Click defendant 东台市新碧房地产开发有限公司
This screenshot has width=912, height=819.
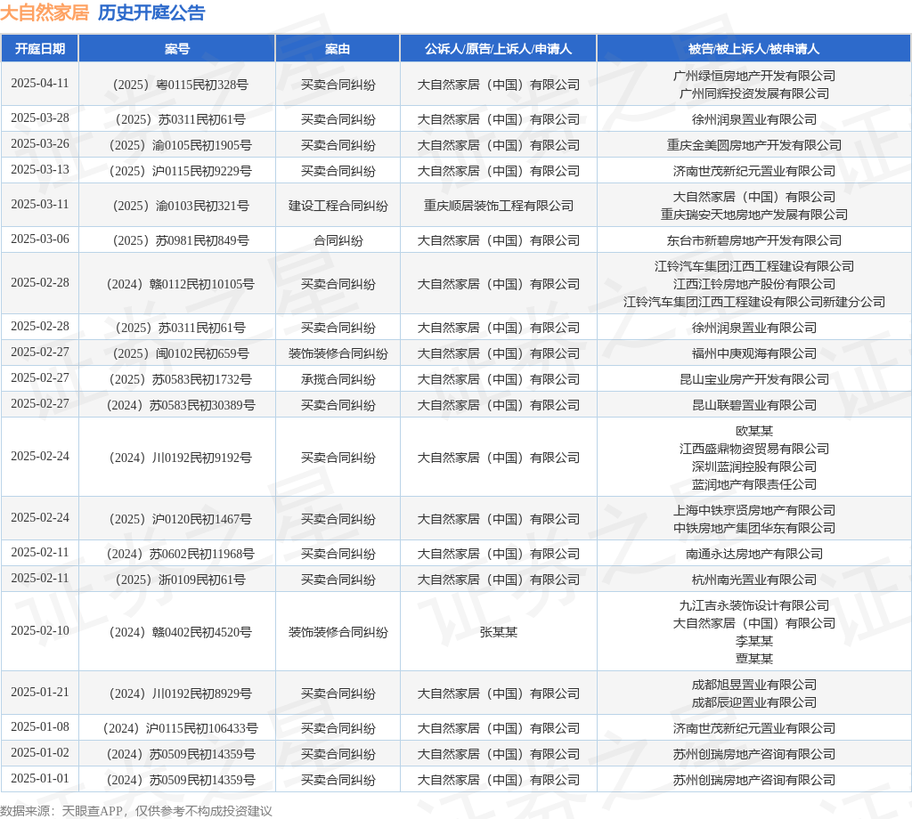[753, 240]
